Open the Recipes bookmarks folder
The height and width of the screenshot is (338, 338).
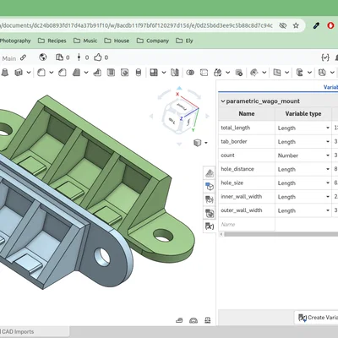pyautogui.click(x=52, y=41)
